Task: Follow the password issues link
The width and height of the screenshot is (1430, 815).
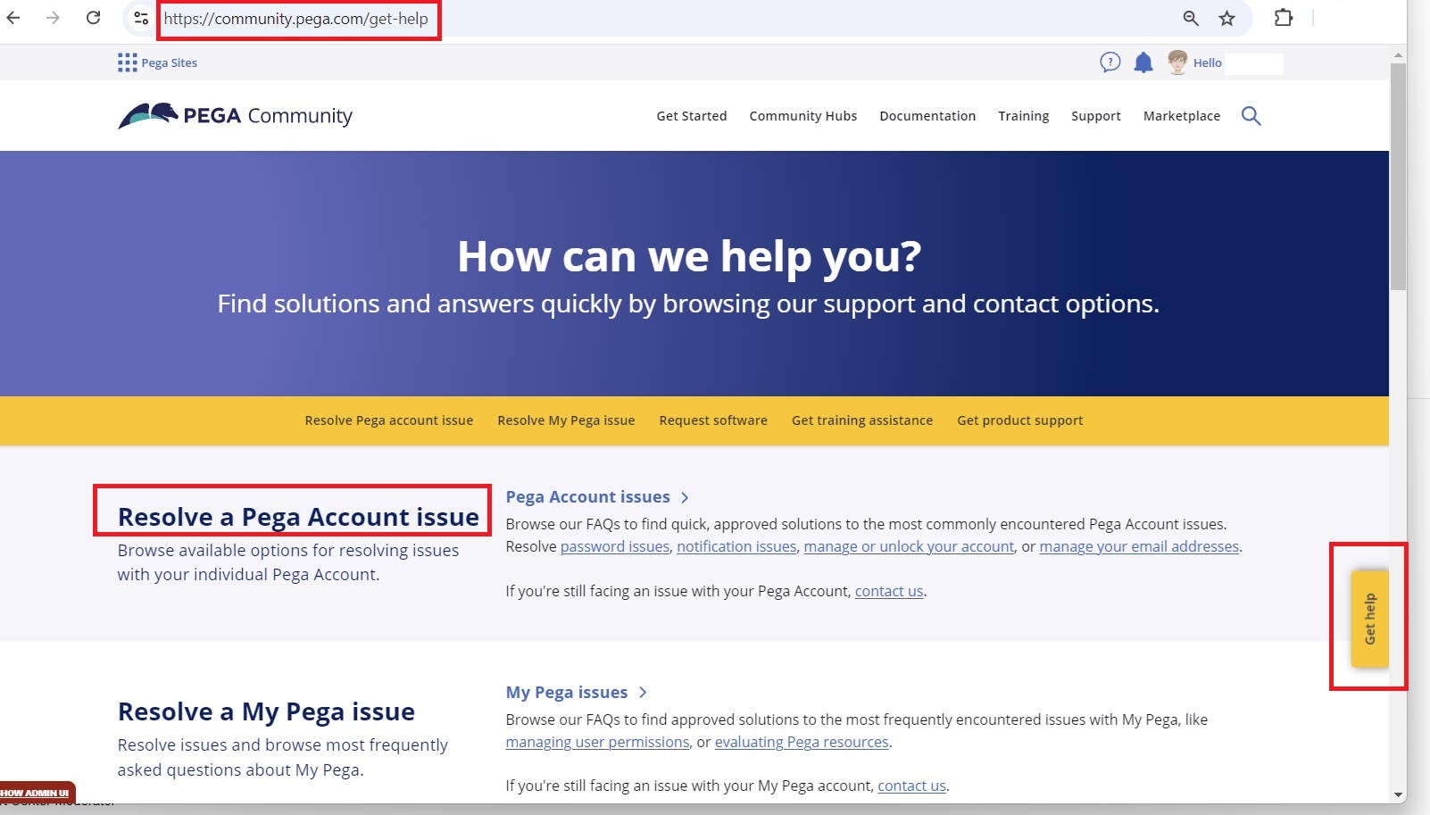Action: tap(615, 546)
